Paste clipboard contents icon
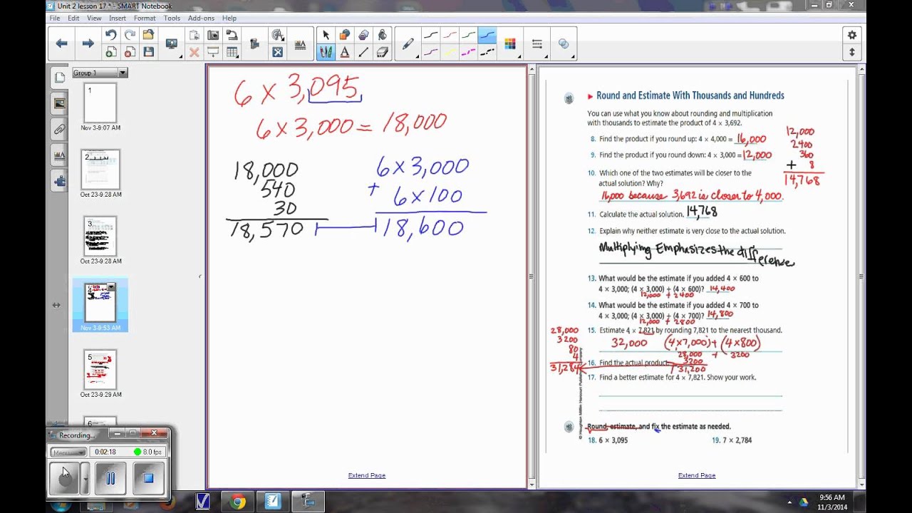 tap(195, 34)
